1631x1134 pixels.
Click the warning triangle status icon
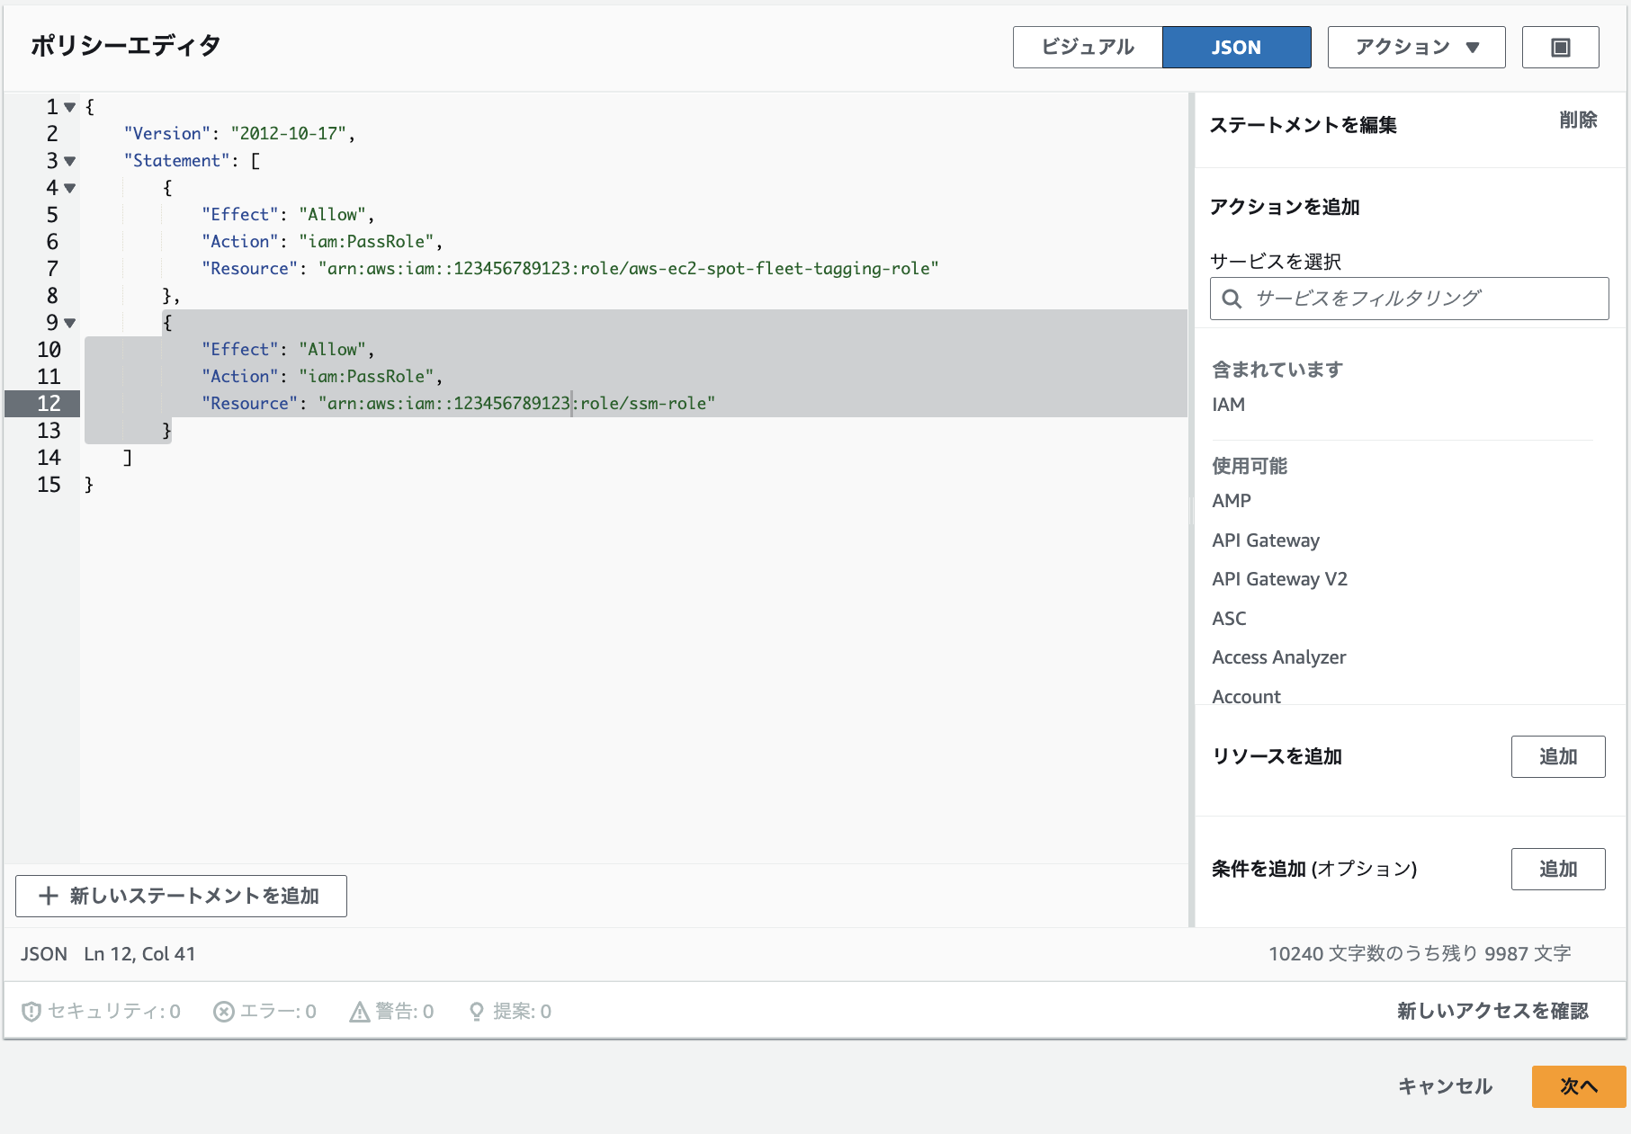[360, 1012]
